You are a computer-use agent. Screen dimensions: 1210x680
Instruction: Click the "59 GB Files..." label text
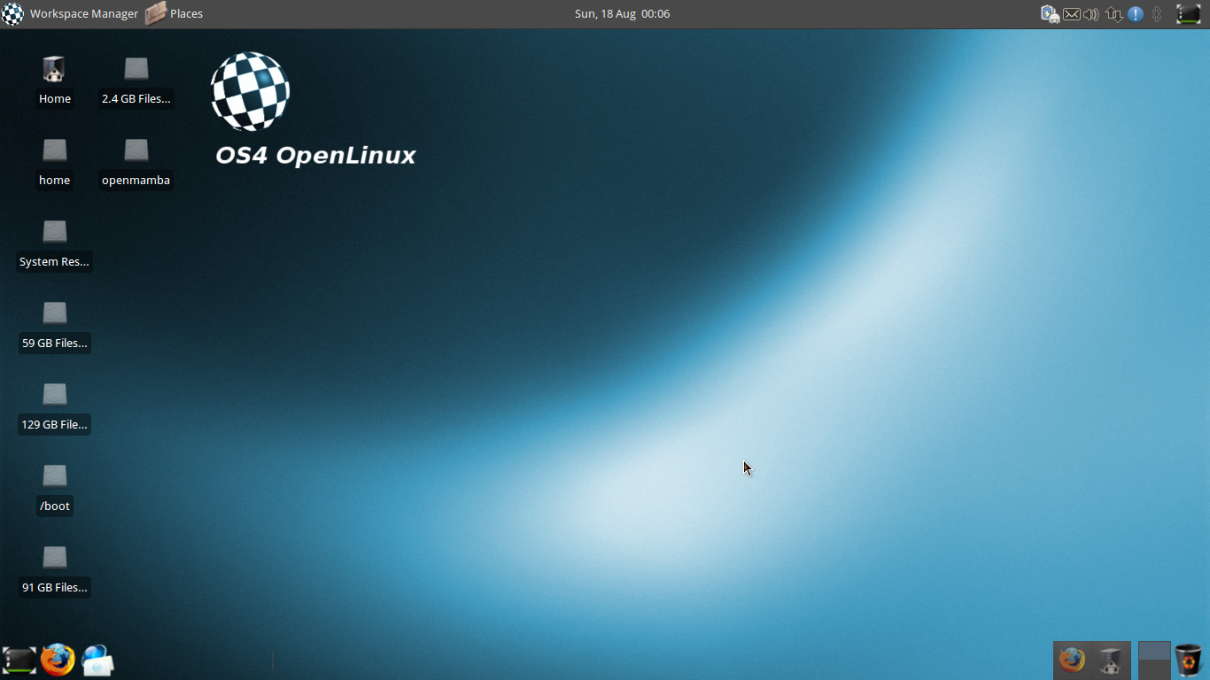pos(54,344)
